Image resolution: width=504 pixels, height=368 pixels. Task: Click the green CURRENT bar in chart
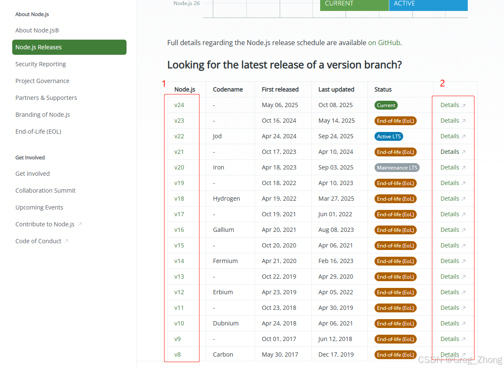pos(355,5)
